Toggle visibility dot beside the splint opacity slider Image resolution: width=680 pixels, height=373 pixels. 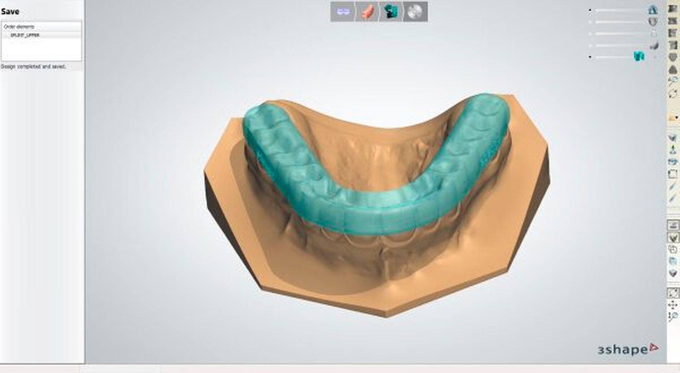[x=590, y=57]
